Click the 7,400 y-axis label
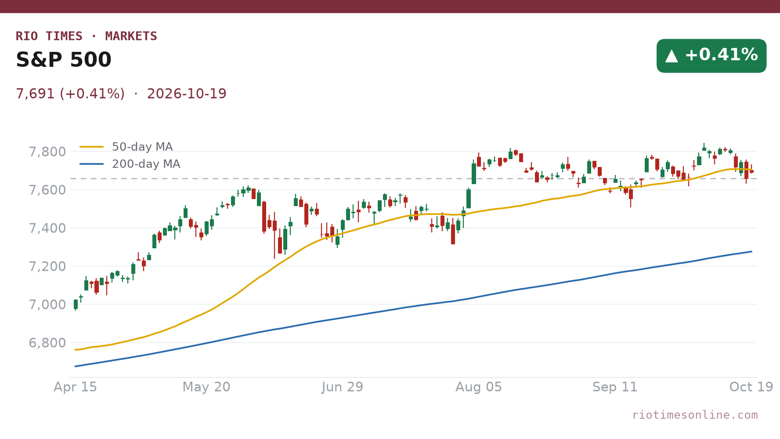780x439 pixels. pos(47,229)
